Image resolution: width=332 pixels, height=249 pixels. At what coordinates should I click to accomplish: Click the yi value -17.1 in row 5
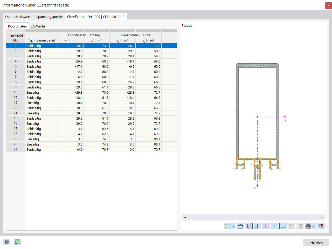pyautogui.click(x=71, y=66)
